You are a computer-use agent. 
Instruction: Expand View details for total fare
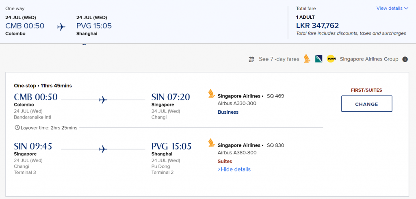392,8
